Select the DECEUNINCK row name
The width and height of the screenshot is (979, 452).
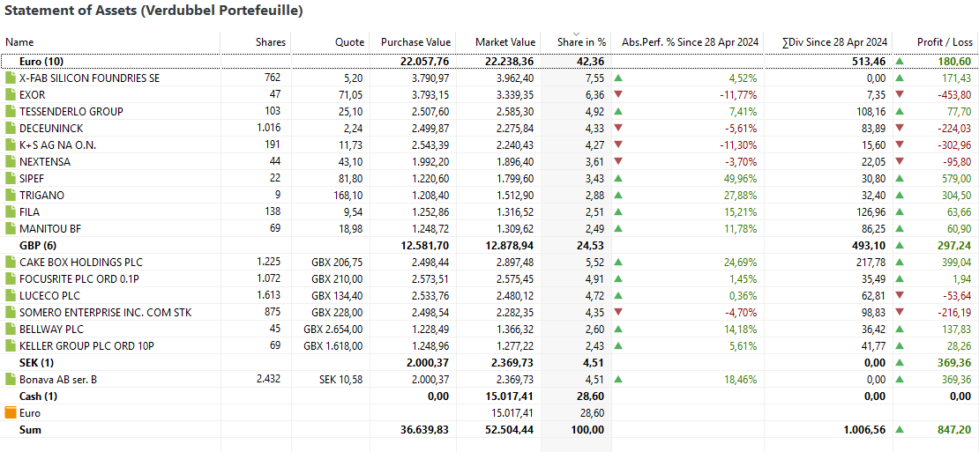pos(51,129)
